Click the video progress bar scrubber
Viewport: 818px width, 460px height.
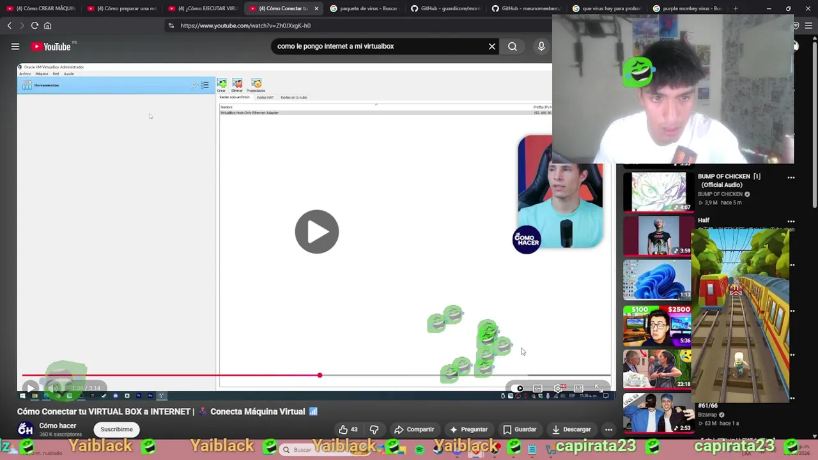320,375
